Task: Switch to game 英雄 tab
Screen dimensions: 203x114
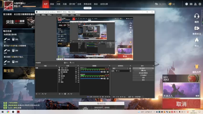Action: [52, 4]
